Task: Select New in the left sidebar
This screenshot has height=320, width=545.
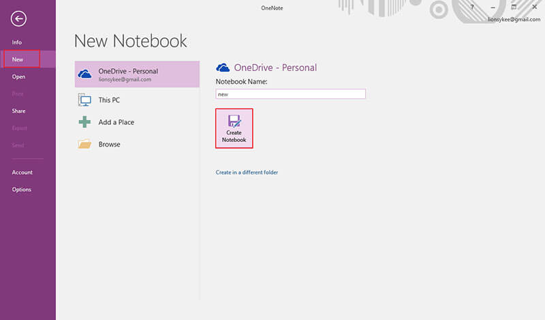Action: (x=18, y=59)
